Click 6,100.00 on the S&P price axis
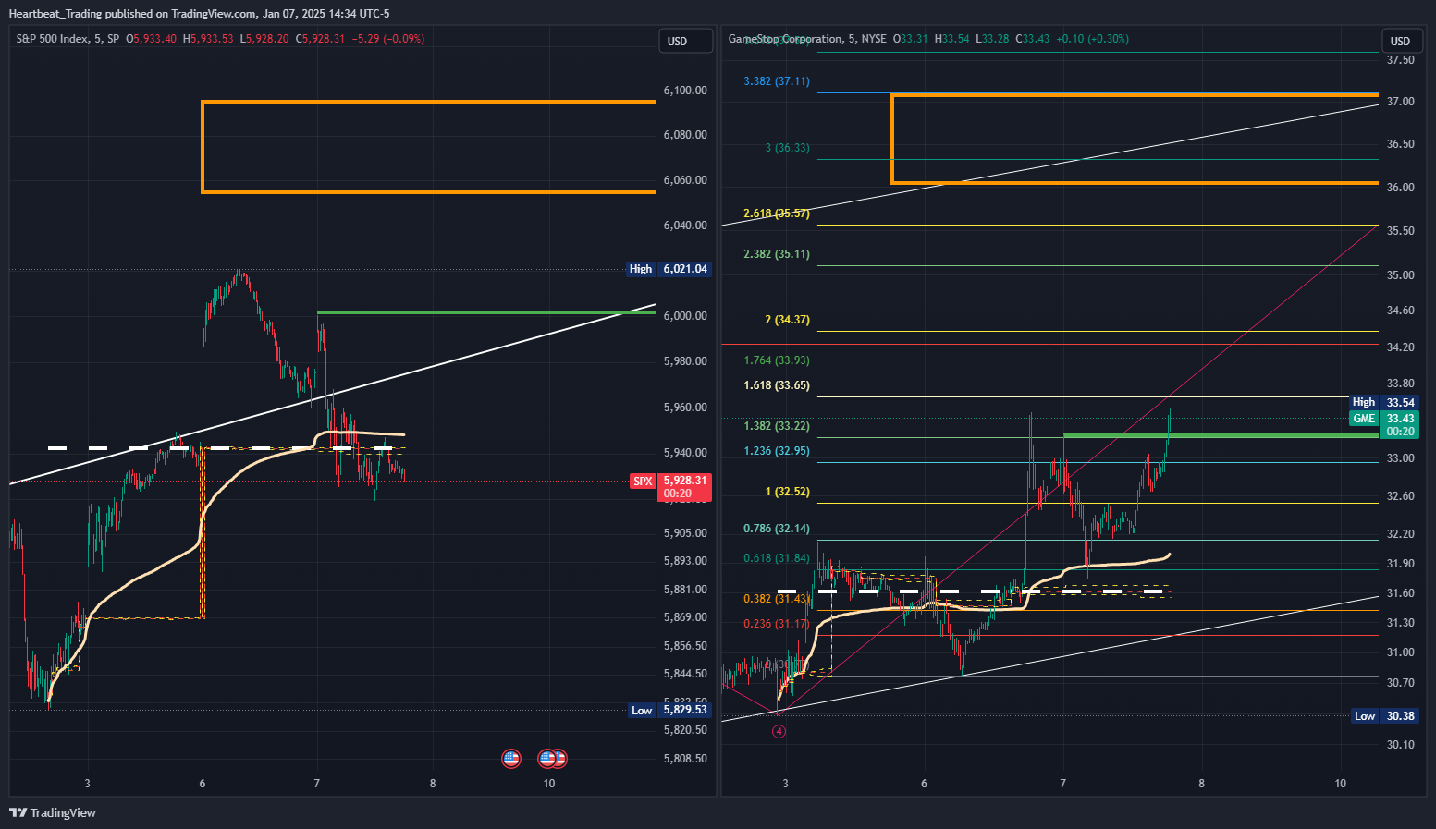 (685, 91)
